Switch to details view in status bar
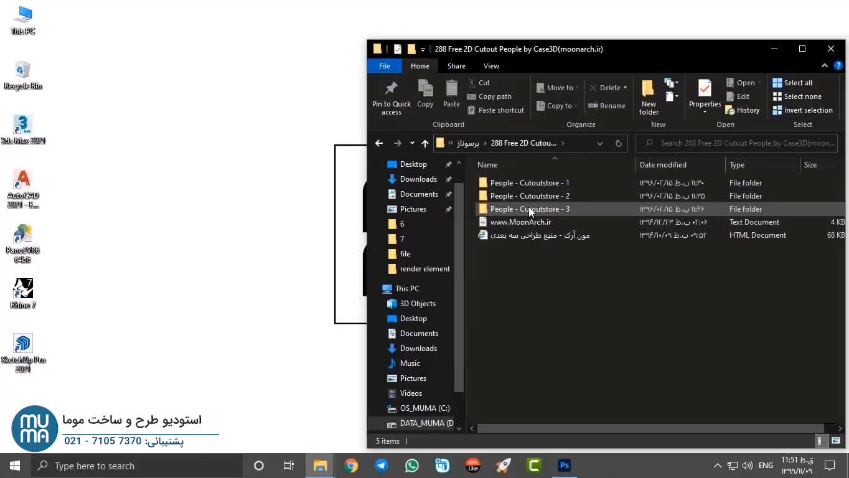 tap(820, 441)
